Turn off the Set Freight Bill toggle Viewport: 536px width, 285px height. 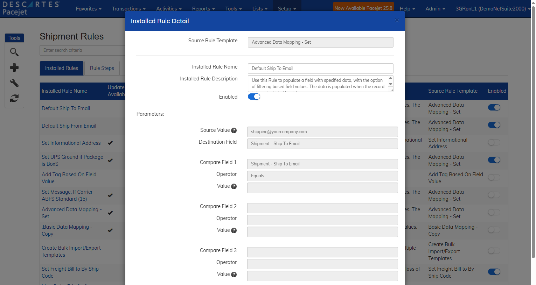[x=494, y=271]
